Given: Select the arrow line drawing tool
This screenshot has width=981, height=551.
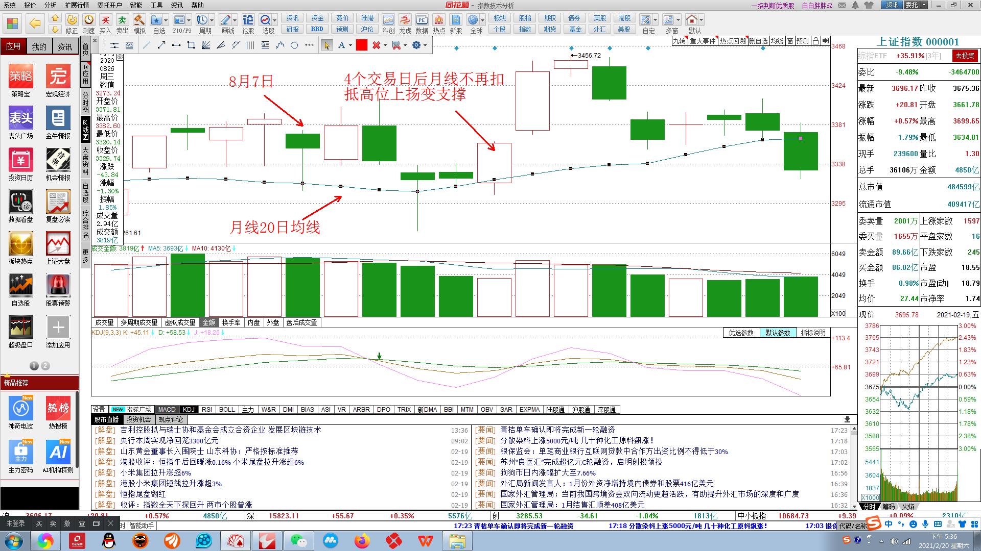Looking at the screenshot, I should [161, 45].
